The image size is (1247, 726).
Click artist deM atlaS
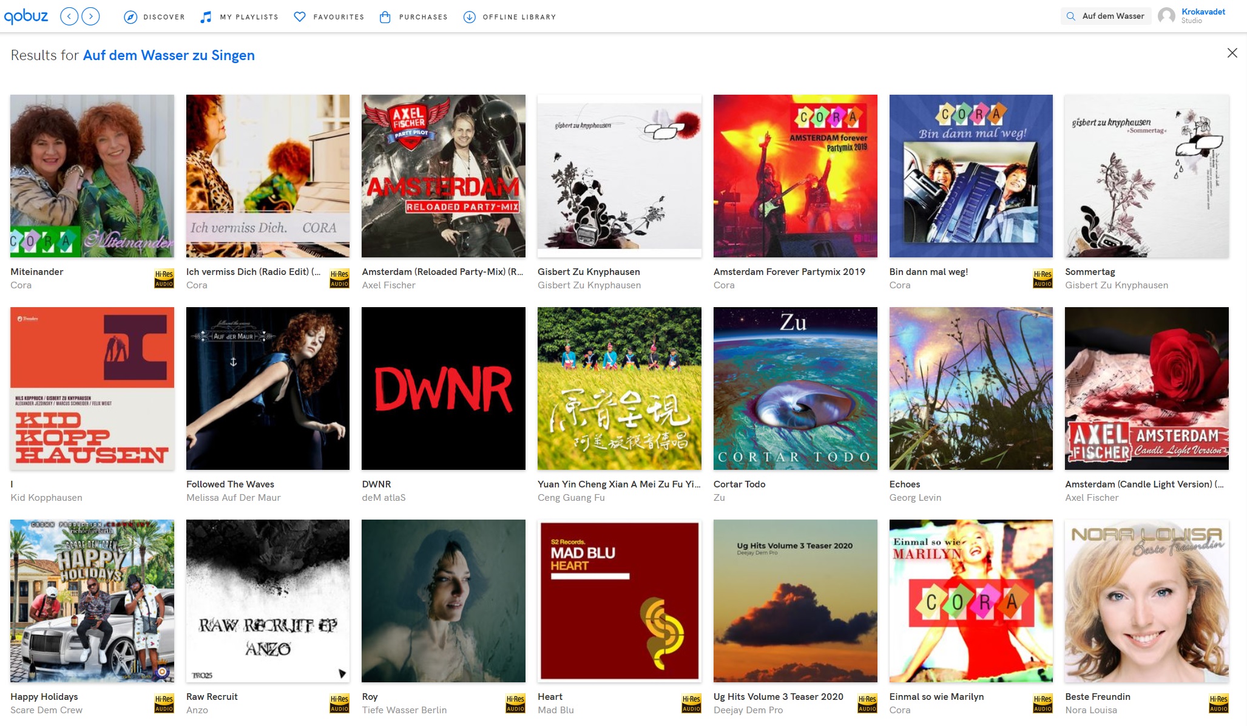coord(384,498)
